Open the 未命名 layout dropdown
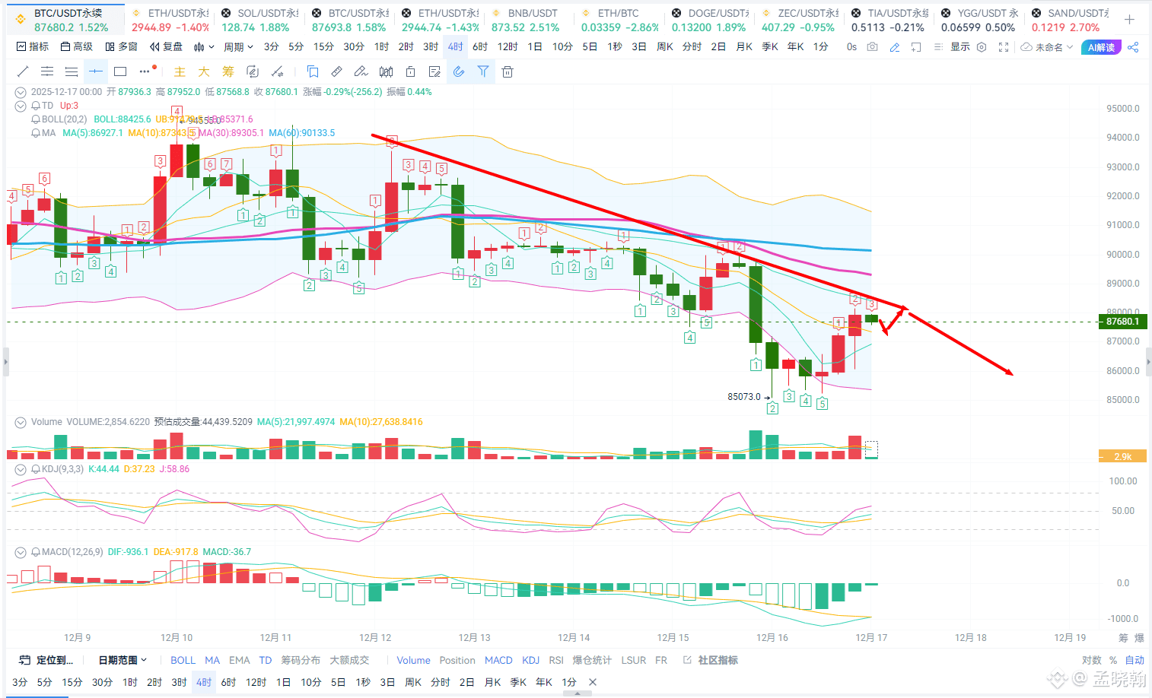1152x698 pixels. 1047,47
